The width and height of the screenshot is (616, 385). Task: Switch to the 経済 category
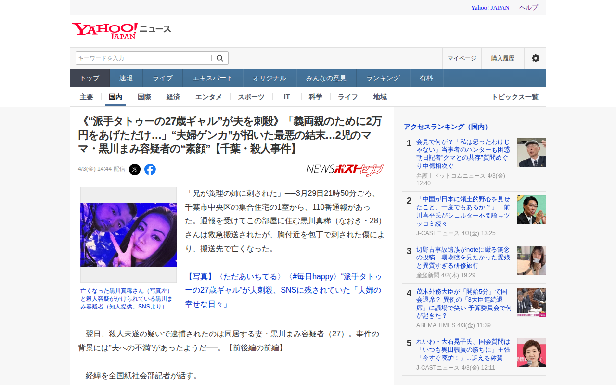(x=173, y=97)
